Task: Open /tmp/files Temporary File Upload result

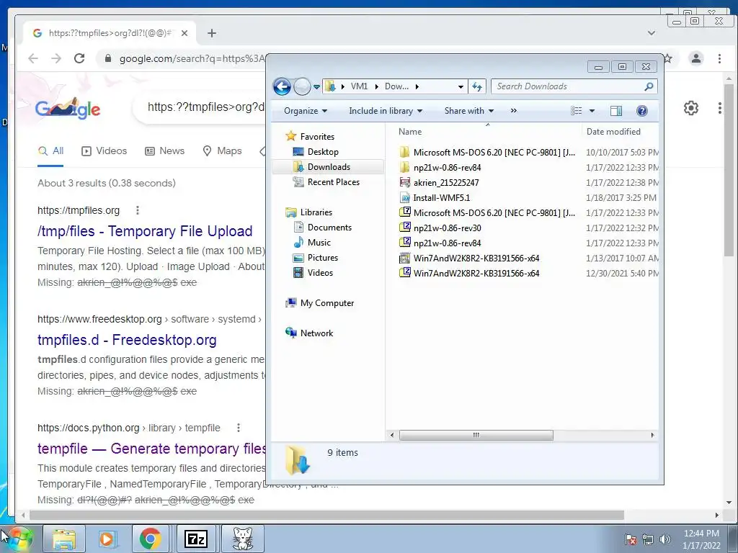Action: click(x=145, y=231)
